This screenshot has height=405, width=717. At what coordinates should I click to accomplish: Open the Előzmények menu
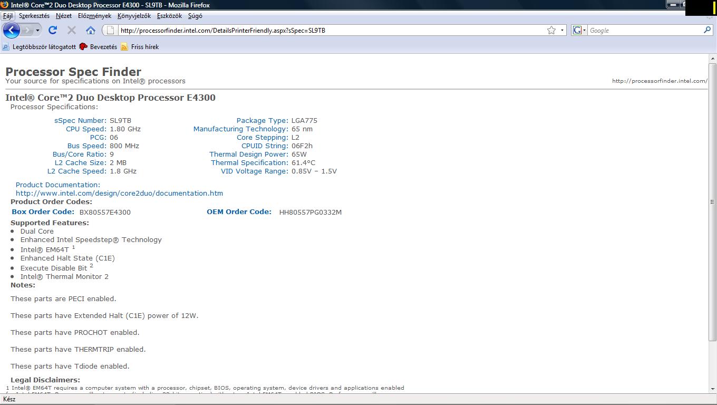pyautogui.click(x=95, y=16)
